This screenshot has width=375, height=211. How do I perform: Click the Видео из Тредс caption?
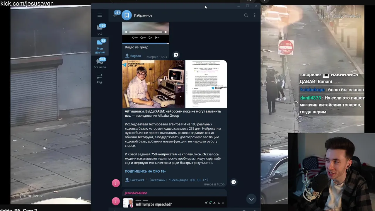pyautogui.click(x=137, y=47)
